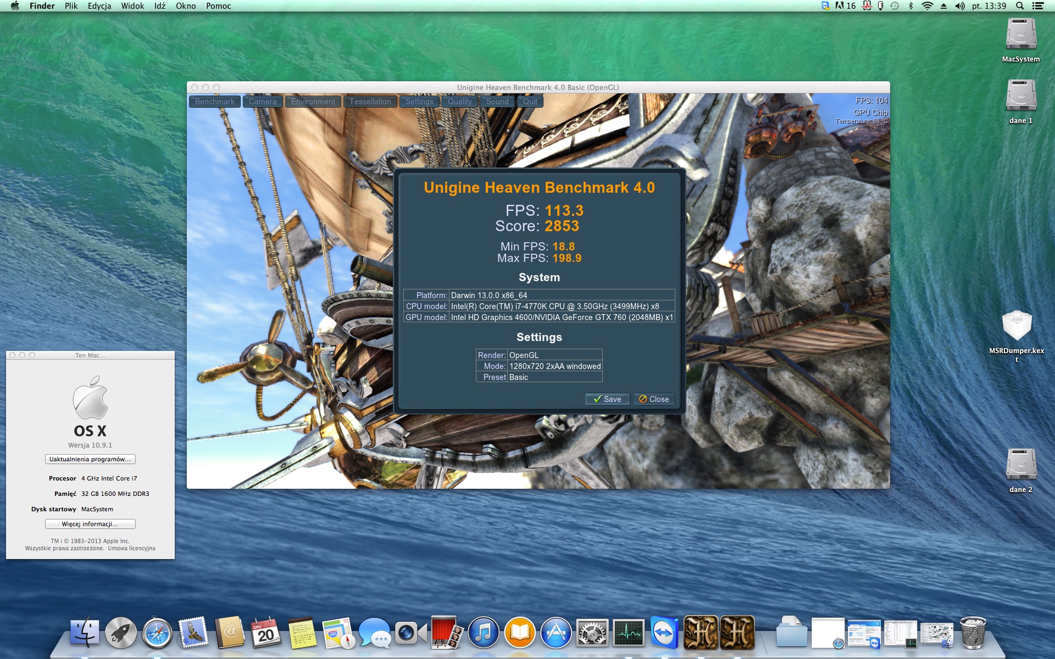Open Contacts address book in Dock
The width and height of the screenshot is (1055, 659).
(x=230, y=633)
